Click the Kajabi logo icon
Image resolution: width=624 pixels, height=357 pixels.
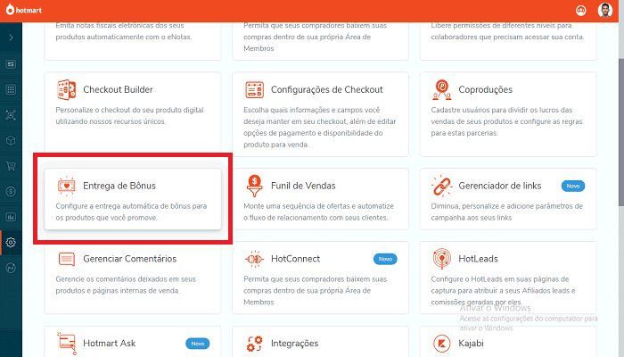pyautogui.click(x=442, y=344)
